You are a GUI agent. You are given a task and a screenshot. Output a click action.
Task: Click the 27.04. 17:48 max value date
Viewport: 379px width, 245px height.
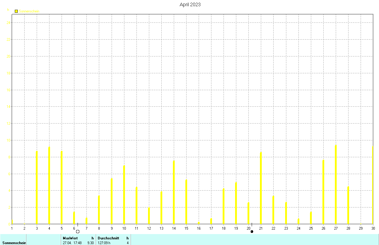point(72,243)
